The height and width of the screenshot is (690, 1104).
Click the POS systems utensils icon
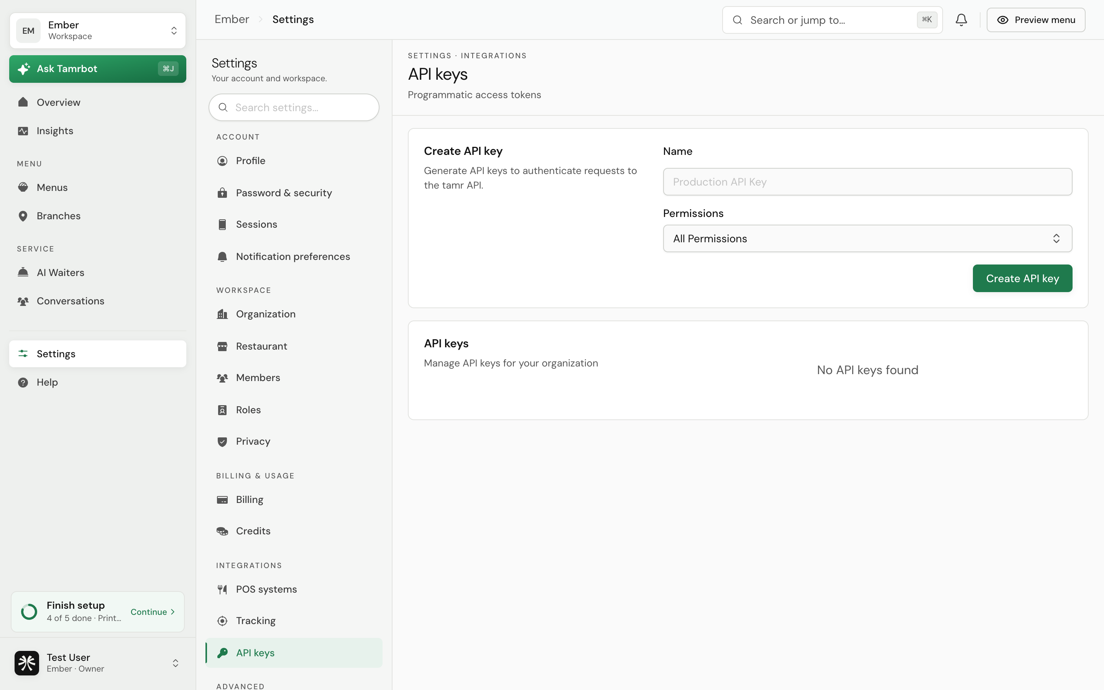[222, 590]
